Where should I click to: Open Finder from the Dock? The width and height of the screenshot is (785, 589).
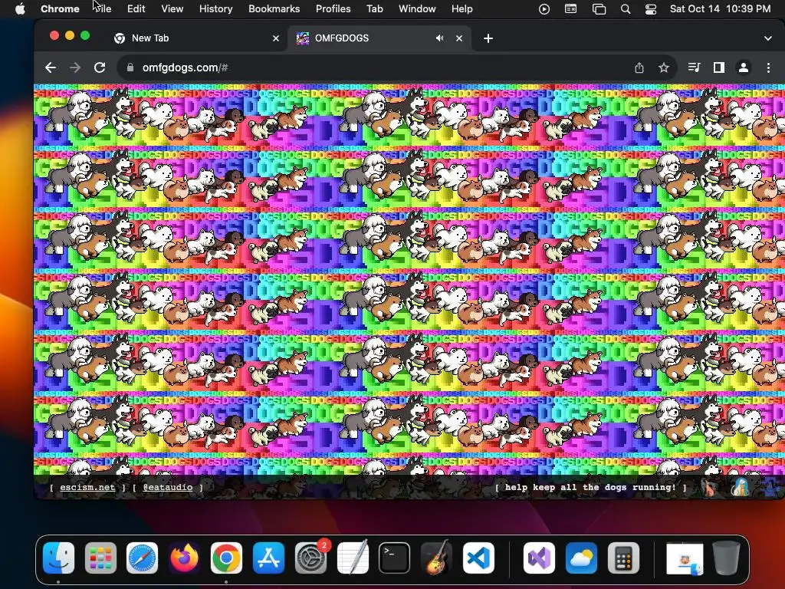(x=58, y=558)
